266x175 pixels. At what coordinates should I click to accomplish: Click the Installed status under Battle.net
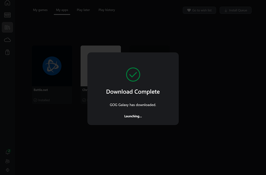(x=42, y=100)
